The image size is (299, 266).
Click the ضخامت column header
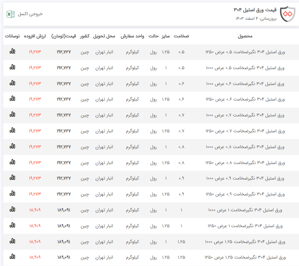181,36
